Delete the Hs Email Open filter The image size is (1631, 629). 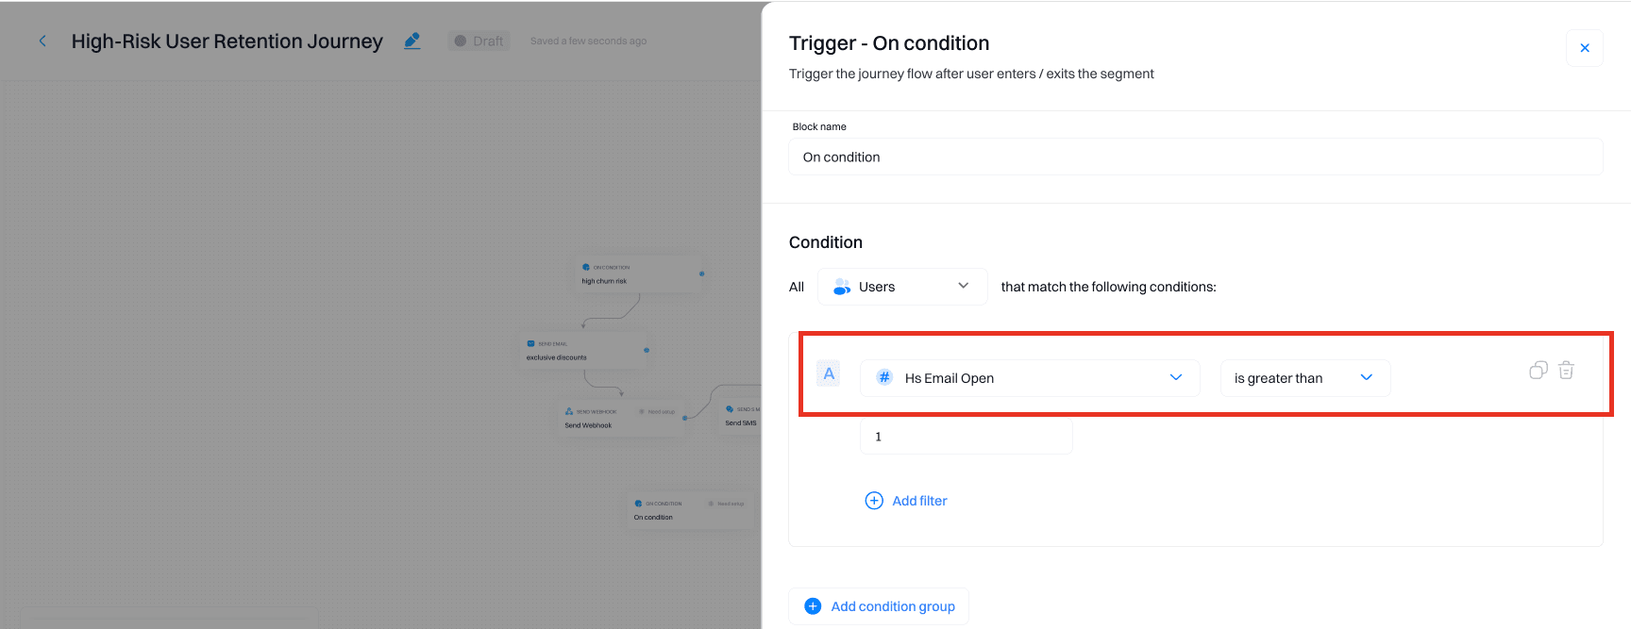point(1566,371)
